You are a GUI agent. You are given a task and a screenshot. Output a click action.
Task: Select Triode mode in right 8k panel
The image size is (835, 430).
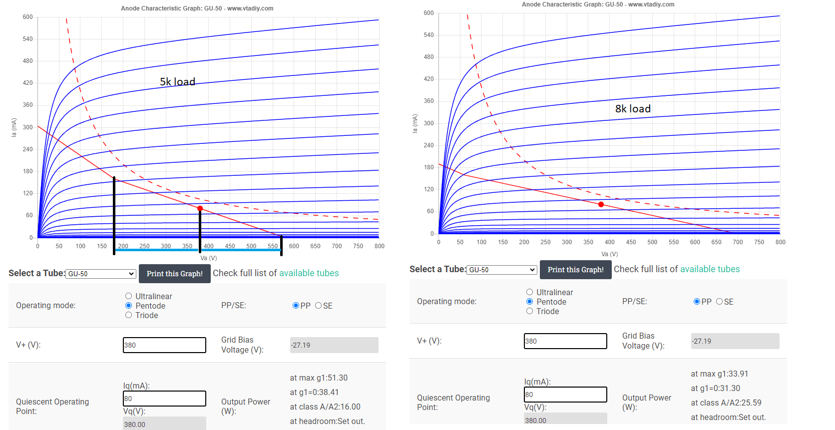(530, 311)
